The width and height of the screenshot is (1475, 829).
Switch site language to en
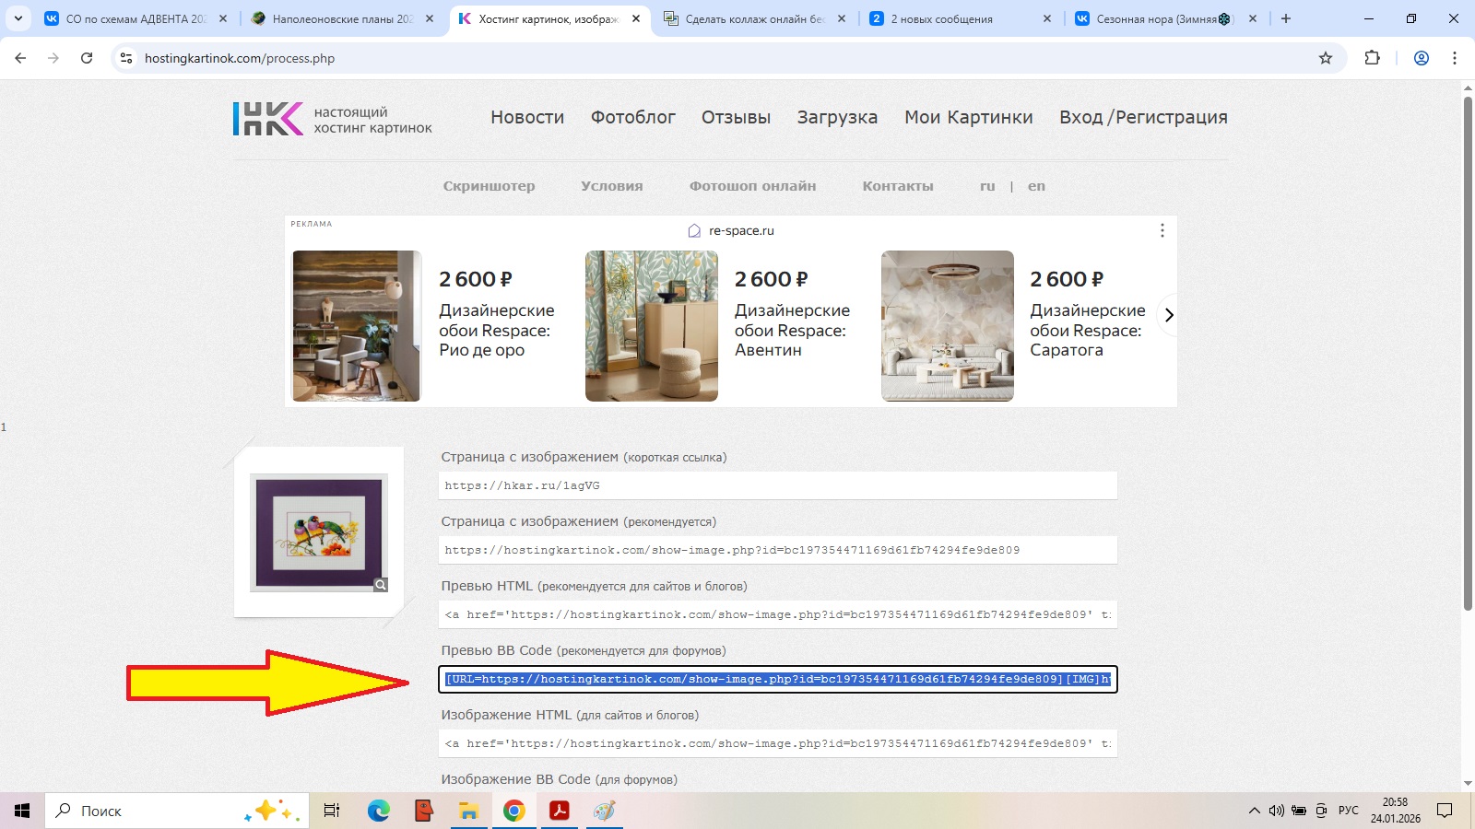coord(1036,186)
